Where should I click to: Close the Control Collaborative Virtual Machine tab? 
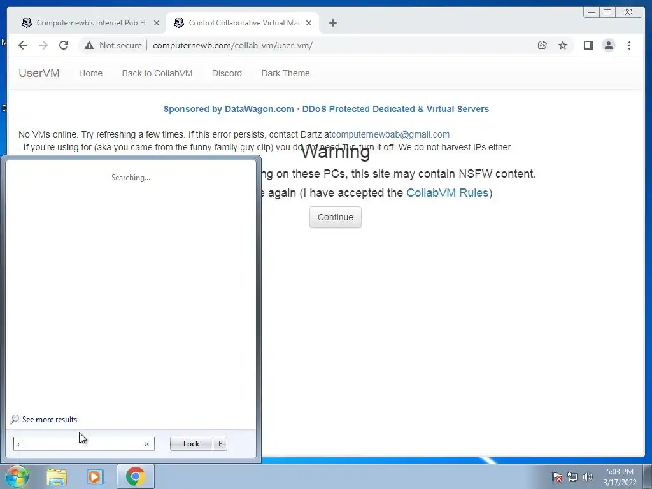pyautogui.click(x=309, y=23)
